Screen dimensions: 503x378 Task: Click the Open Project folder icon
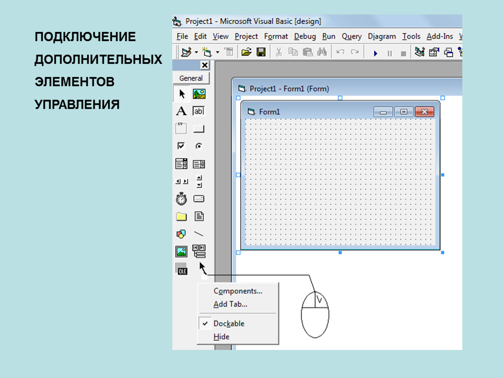[246, 52]
